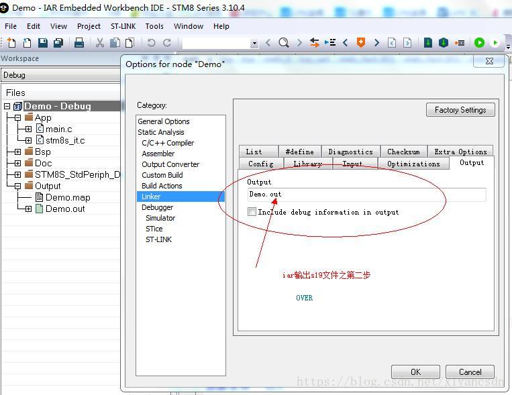512x395 pixels.
Task: Click the Cut scissors icon
Action: pos(100,43)
